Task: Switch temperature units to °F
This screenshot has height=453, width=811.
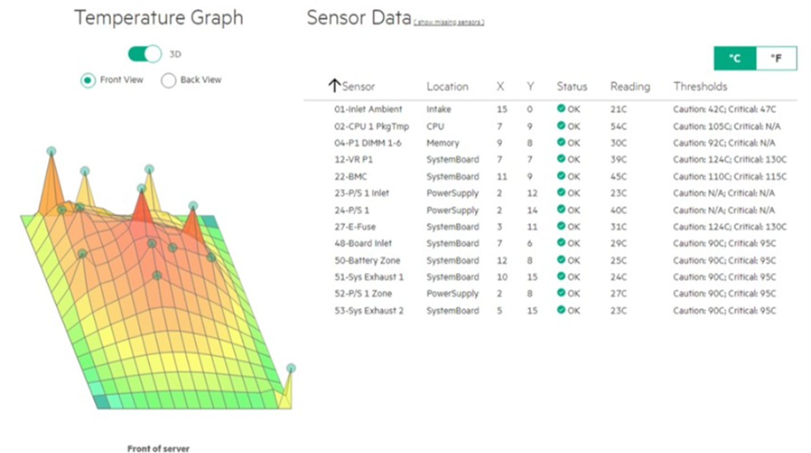Action: 776,58
